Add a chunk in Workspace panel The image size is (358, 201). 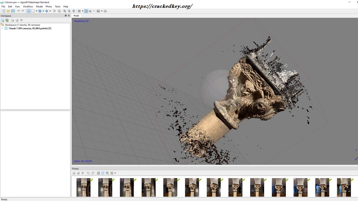(3, 20)
